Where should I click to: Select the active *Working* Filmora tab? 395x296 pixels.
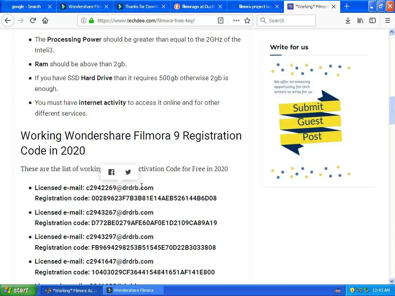point(312,7)
